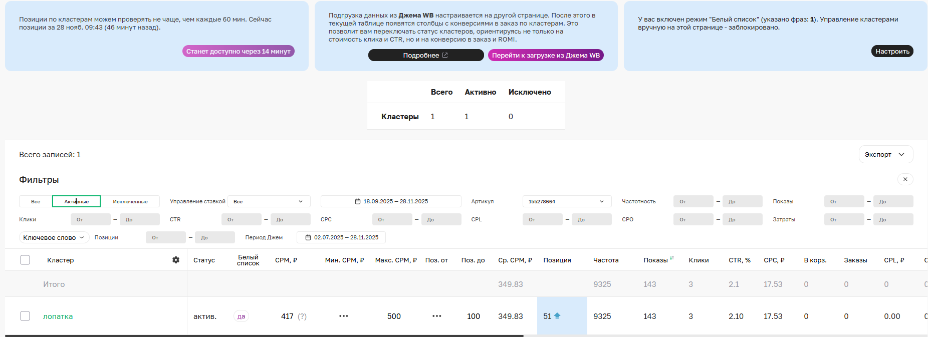Click Перейти к загрузке из Джема WB

(546, 55)
